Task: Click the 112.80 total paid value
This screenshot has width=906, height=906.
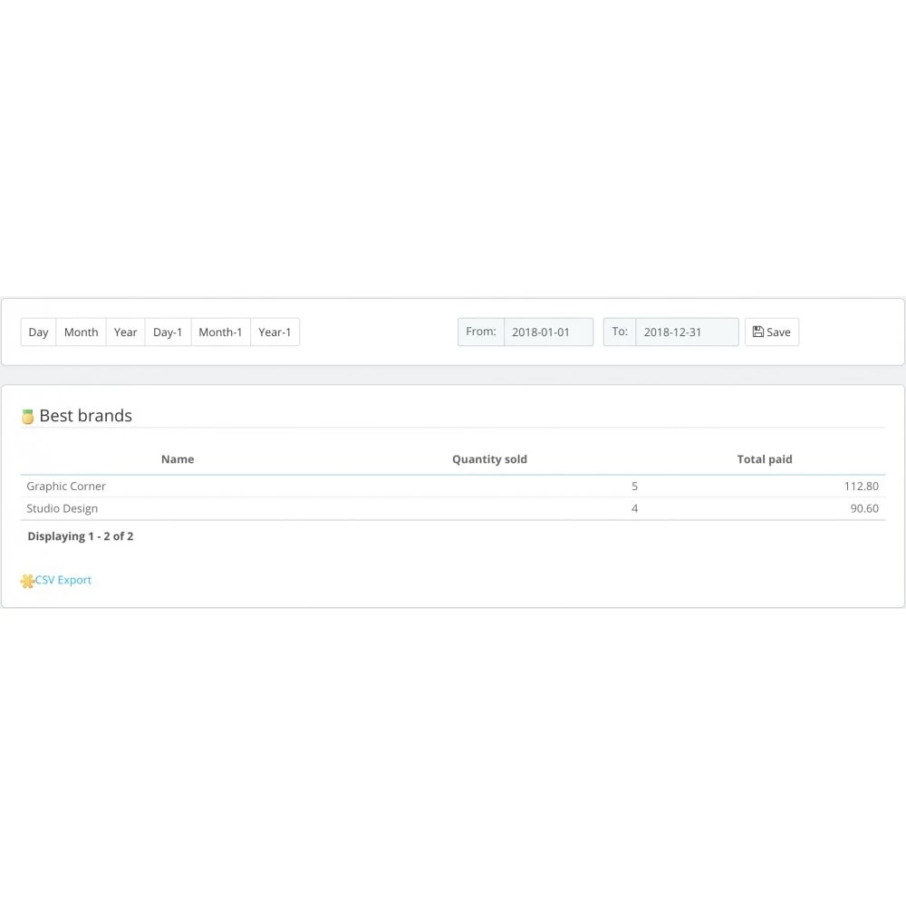Action: [861, 487]
